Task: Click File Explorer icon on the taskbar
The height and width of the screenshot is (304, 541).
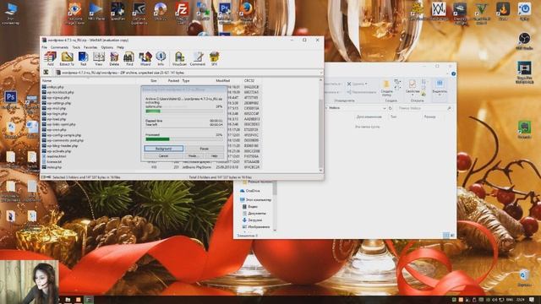Action: pyautogui.click(x=68, y=300)
